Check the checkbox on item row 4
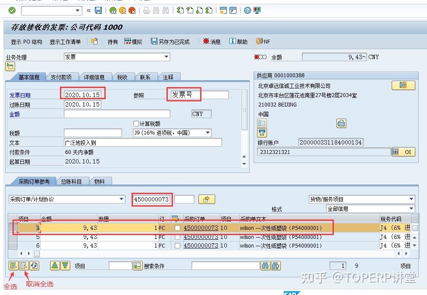 click(177, 227)
